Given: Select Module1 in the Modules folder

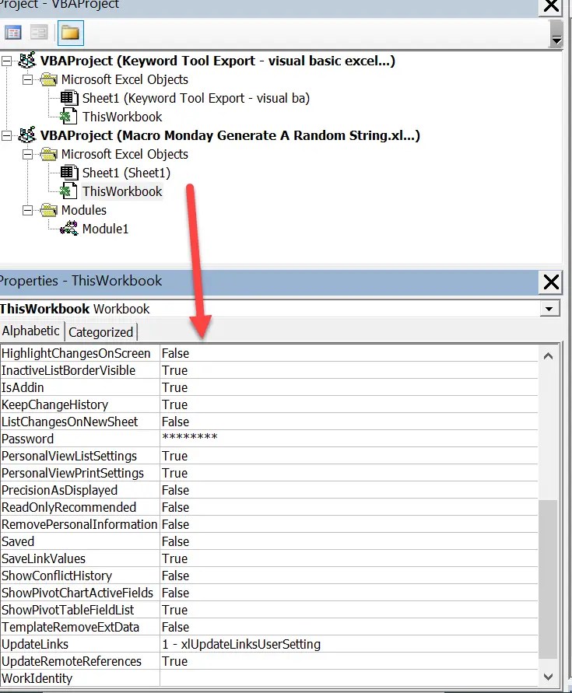Looking at the screenshot, I should [105, 229].
